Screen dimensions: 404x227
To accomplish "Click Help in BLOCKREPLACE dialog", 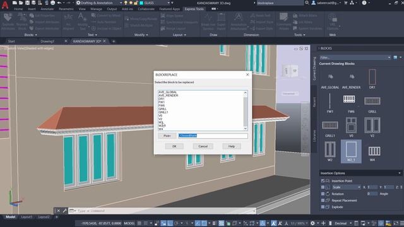I will tap(232, 146).
